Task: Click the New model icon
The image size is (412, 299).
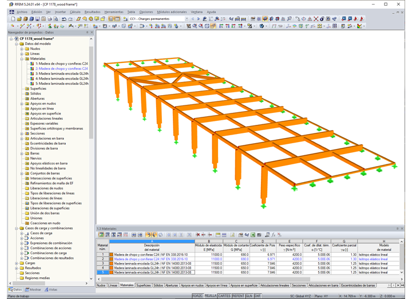Action: pos(13,19)
